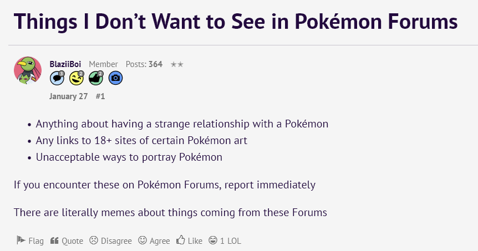View the yellow winking face badge
The height and width of the screenshot is (251, 478).
click(x=77, y=78)
